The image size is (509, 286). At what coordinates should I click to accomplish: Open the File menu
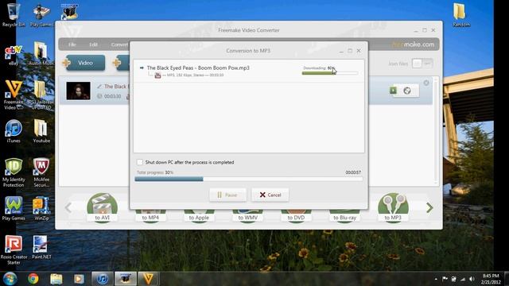pos(72,44)
